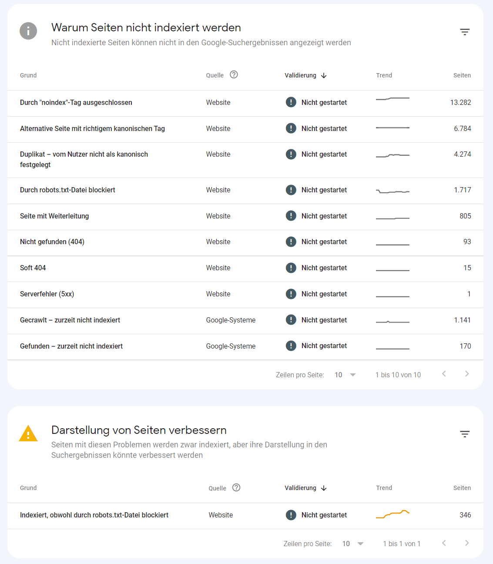Open the 'Nicht gefunden (404)' report
Viewport: 493px width, 564px height.
point(52,242)
